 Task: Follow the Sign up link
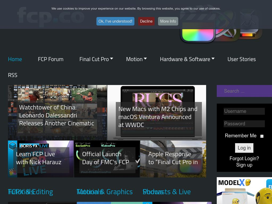244,165
